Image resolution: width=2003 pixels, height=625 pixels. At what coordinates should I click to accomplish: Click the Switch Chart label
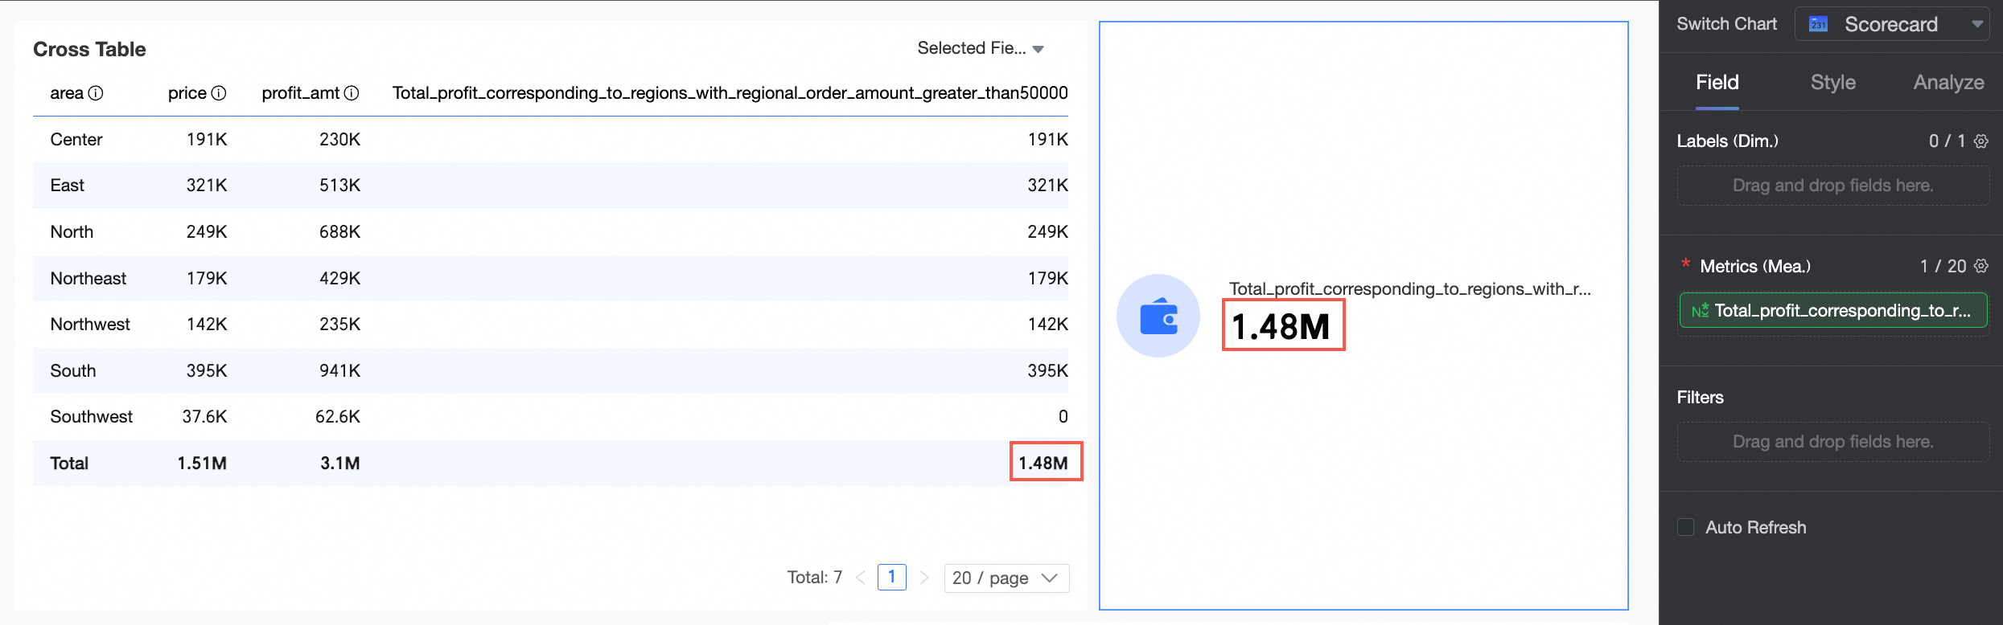click(x=1727, y=24)
